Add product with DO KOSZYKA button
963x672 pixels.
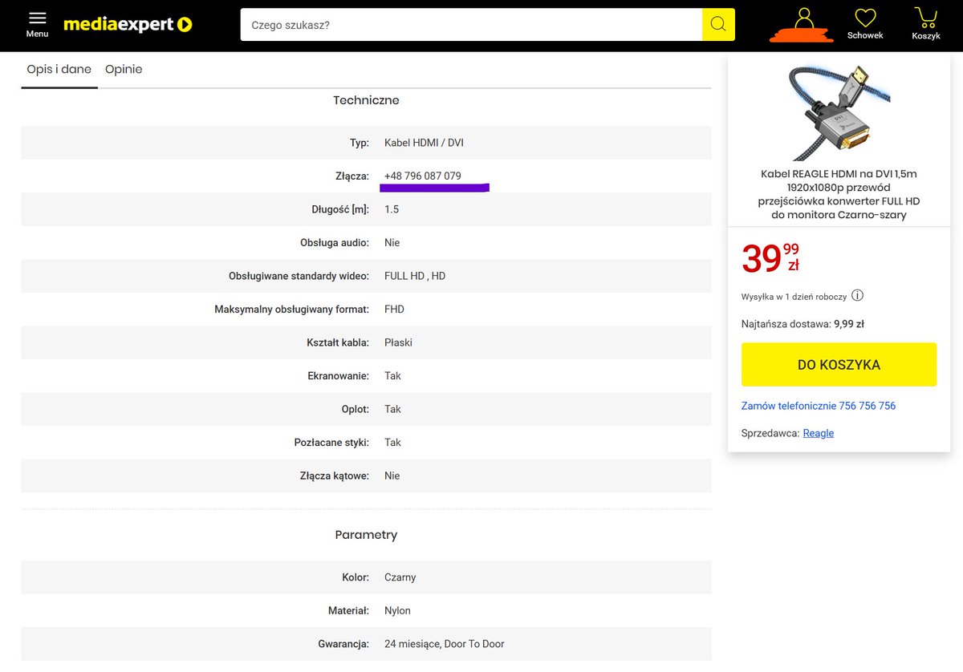[x=839, y=365]
